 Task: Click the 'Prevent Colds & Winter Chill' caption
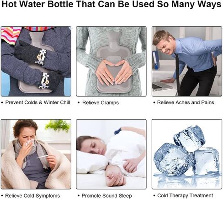coord(37,102)
